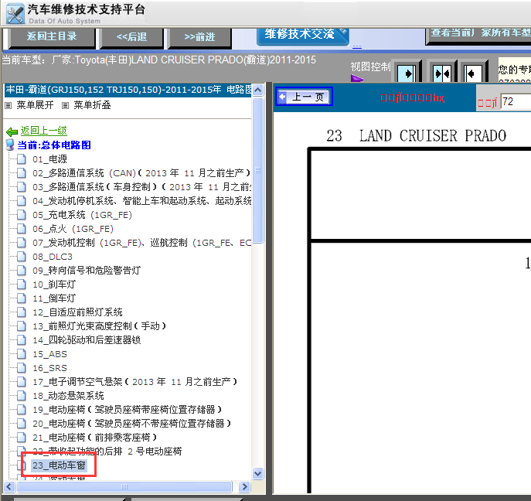The width and height of the screenshot is (531, 501).
Task: Open 07_发动机控制 (1GR_FE) item
Action: [141, 243]
